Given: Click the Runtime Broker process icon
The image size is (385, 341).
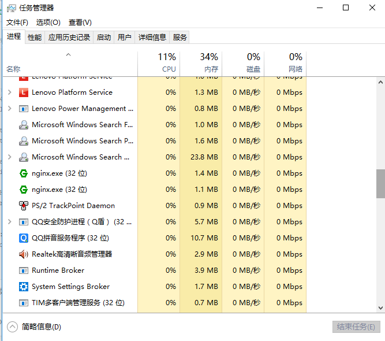Looking at the screenshot, I should tap(24, 270).
